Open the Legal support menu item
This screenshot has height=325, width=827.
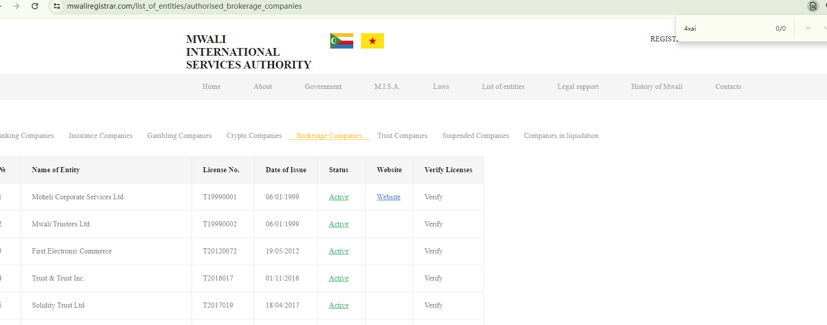tap(578, 87)
